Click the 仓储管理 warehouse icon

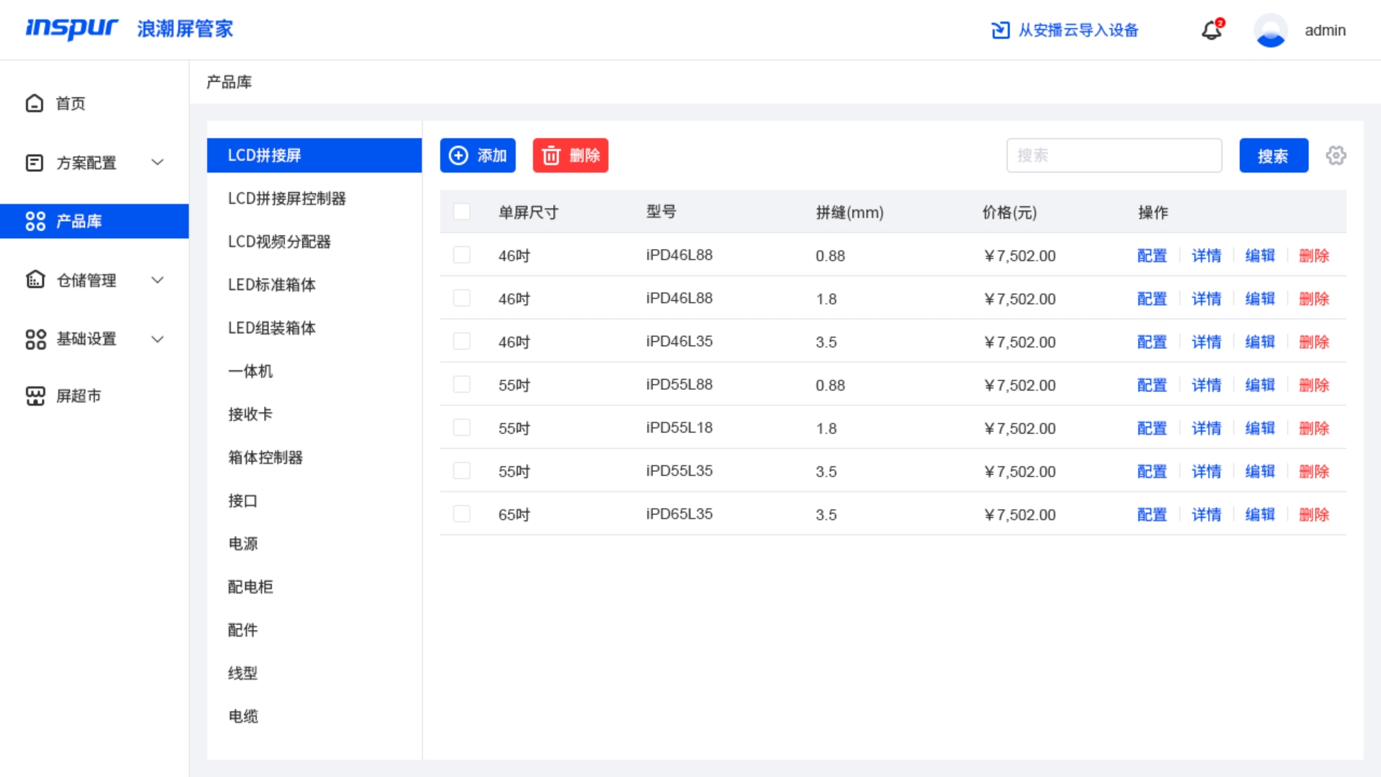(x=35, y=280)
